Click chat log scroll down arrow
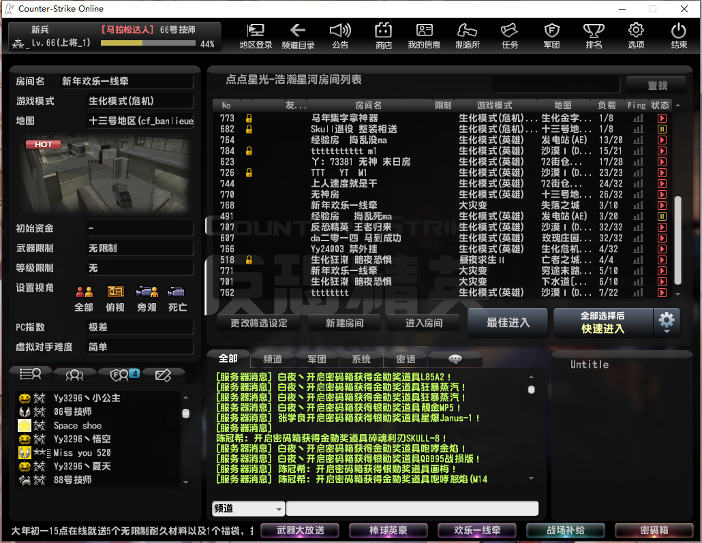 (x=532, y=478)
